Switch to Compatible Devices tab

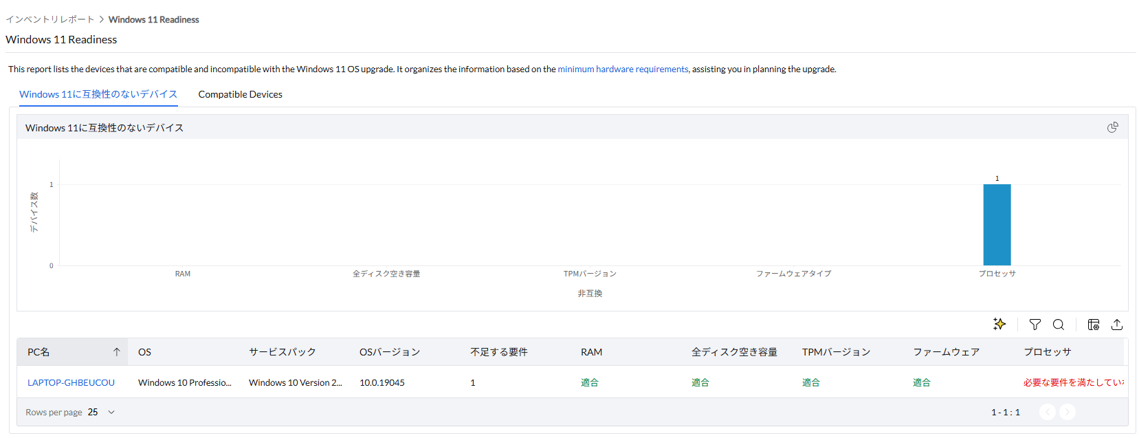(240, 94)
